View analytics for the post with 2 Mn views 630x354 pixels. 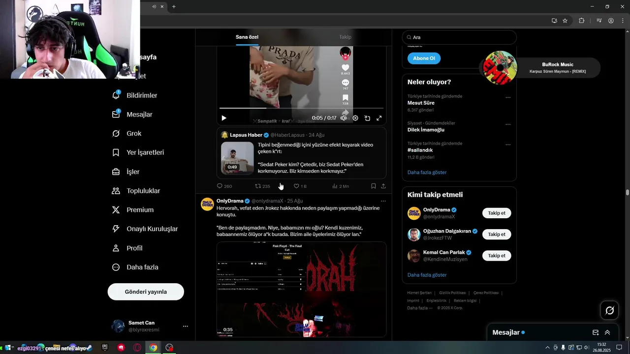click(x=341, y=186)
